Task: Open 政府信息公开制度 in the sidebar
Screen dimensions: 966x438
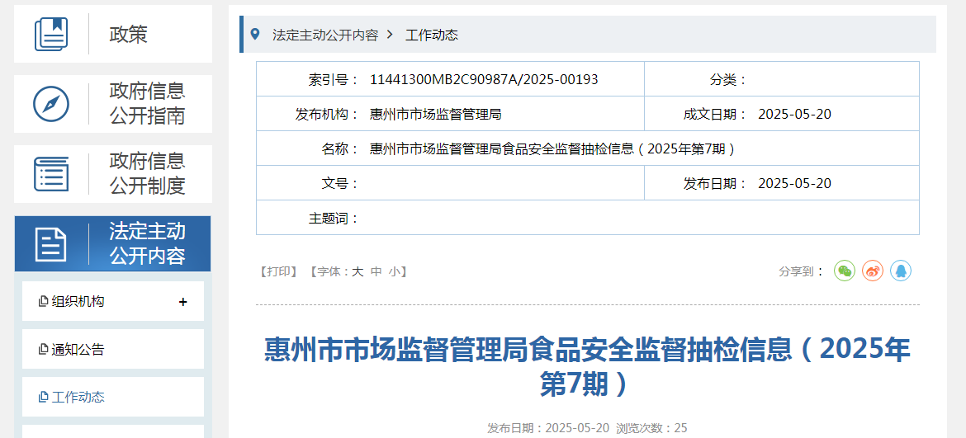Action: click(113, 174)
